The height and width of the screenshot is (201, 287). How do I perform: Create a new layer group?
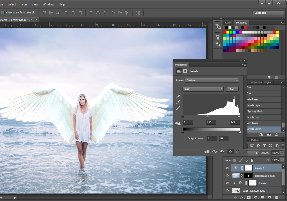point(263,197)
